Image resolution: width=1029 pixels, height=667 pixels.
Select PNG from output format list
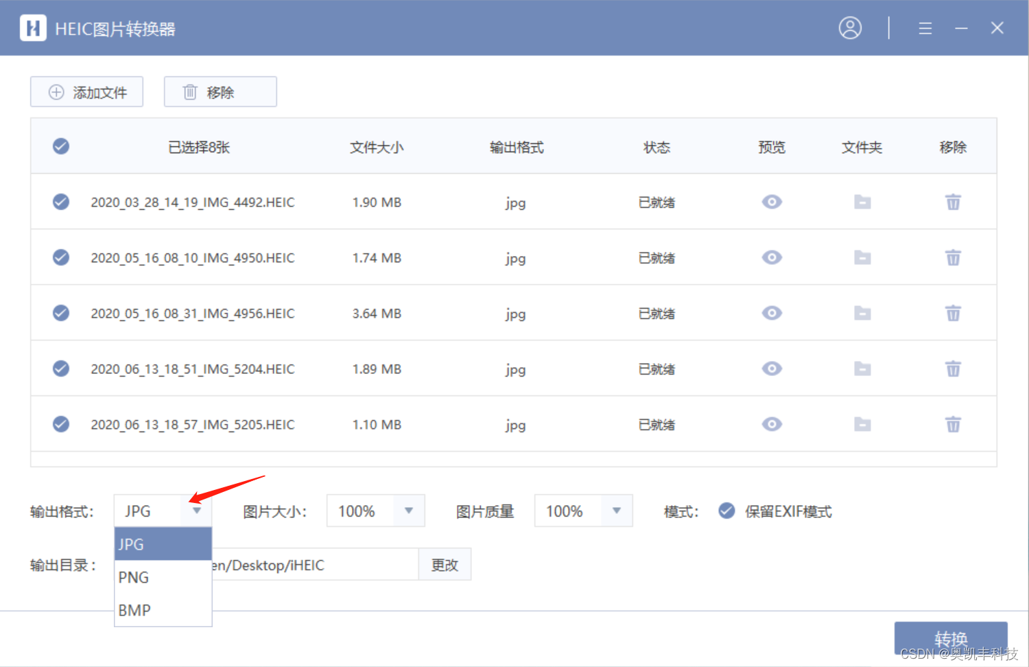134,577
